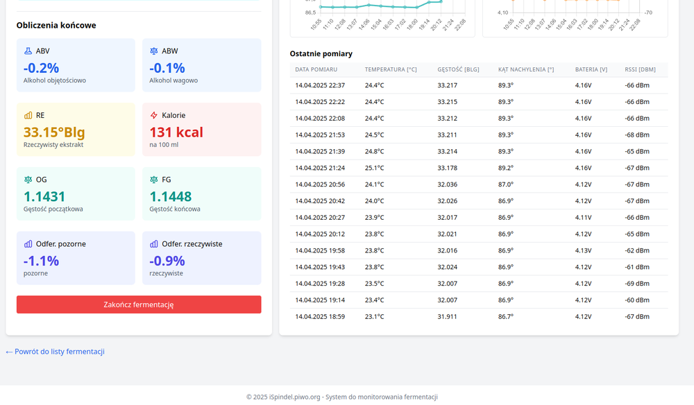Click the RE bar chart icon
694x405 pixels.
click(28, 115)
